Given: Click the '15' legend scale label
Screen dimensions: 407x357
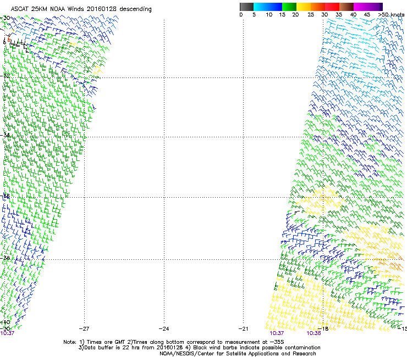Looking at the screenshot, I should (x=282, y=15).
